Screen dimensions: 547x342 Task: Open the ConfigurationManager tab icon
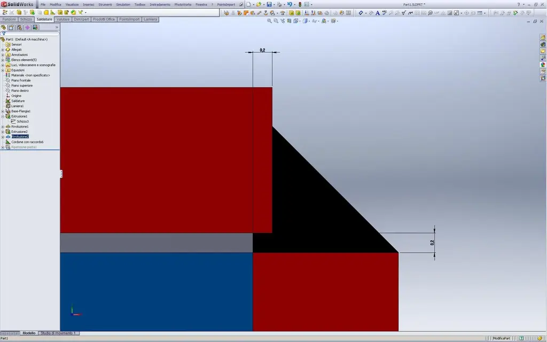coord(20,27)
